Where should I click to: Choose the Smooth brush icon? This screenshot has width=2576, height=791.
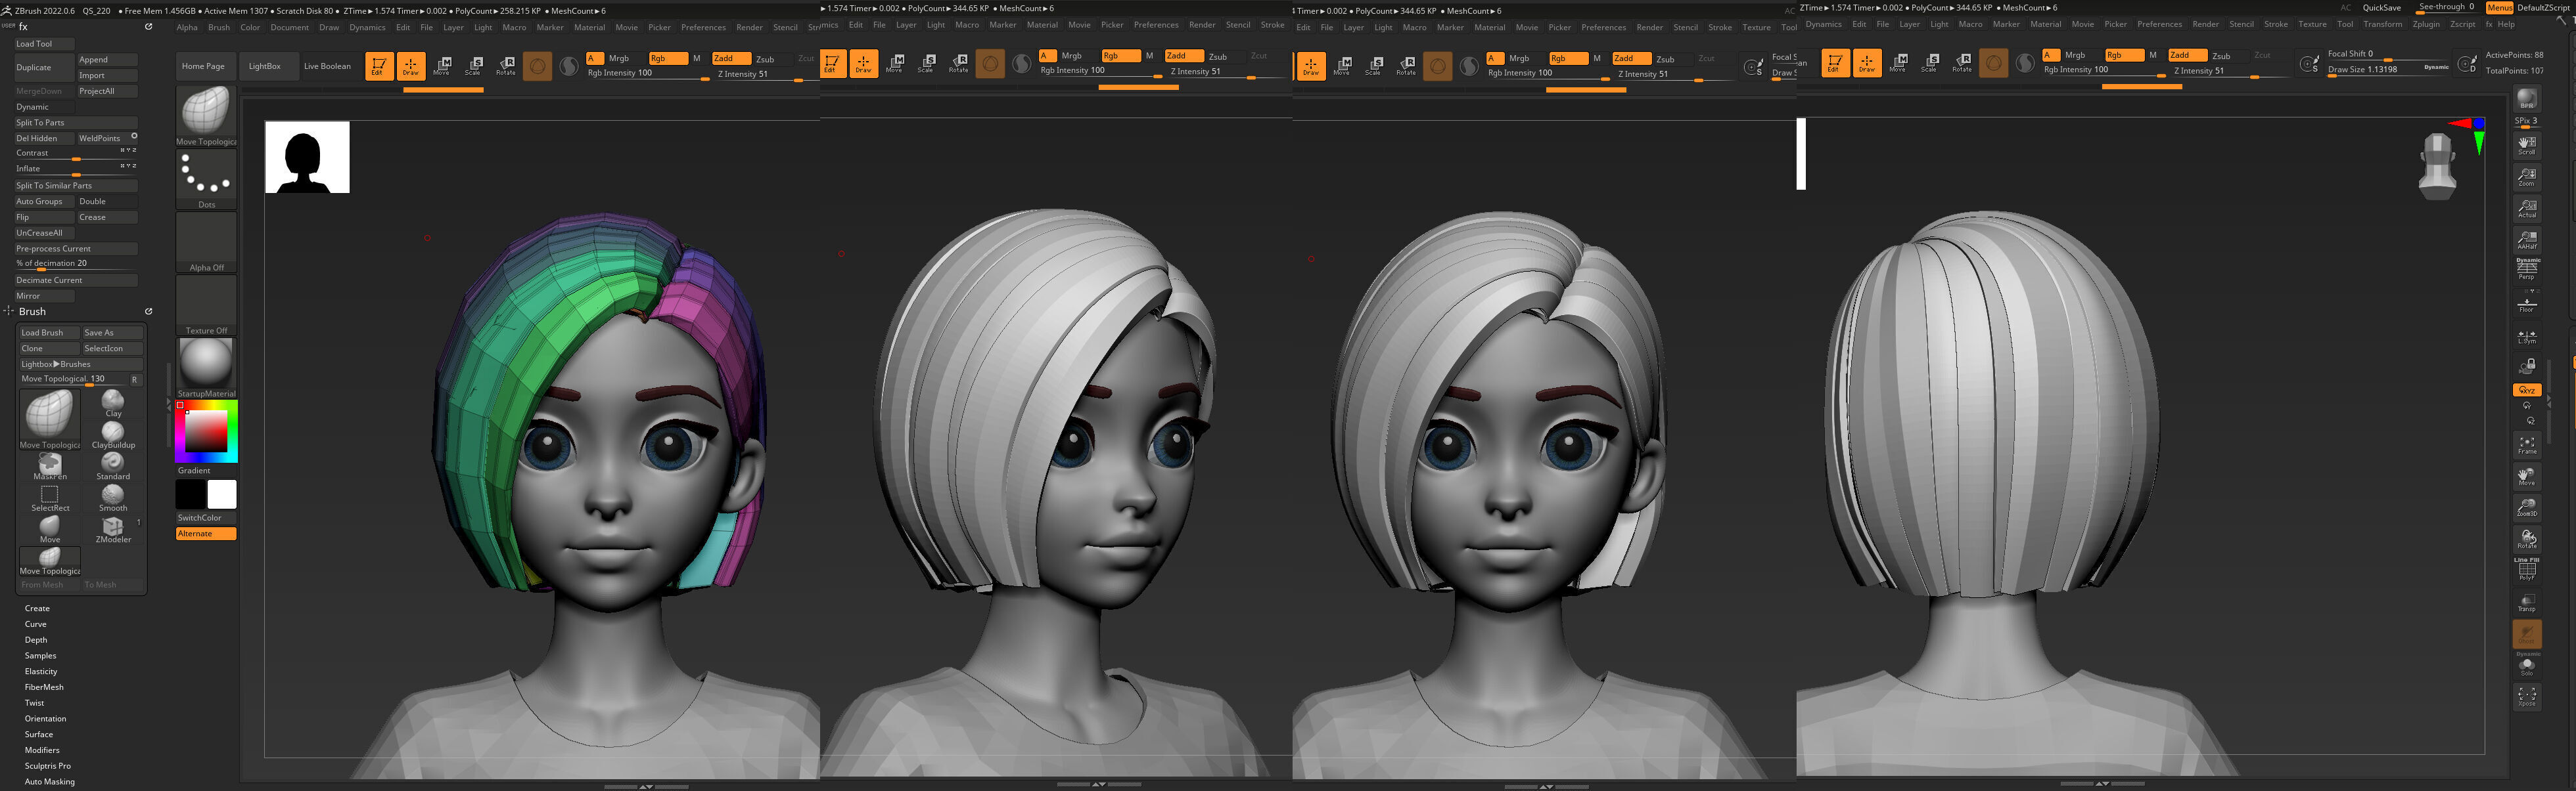point(113,498)
